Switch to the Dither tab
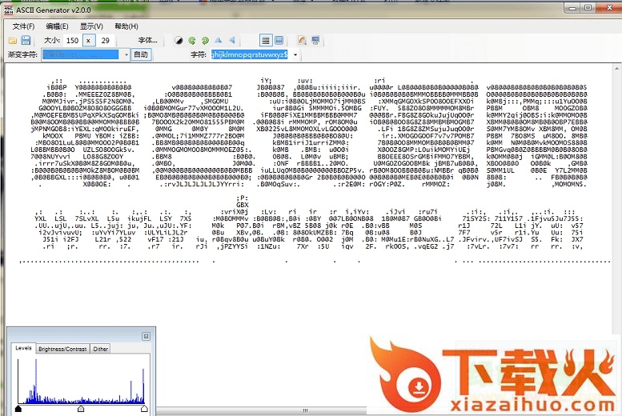Image resolution: width=622 pixels, height=416 pixels. (x=100, y=349)
